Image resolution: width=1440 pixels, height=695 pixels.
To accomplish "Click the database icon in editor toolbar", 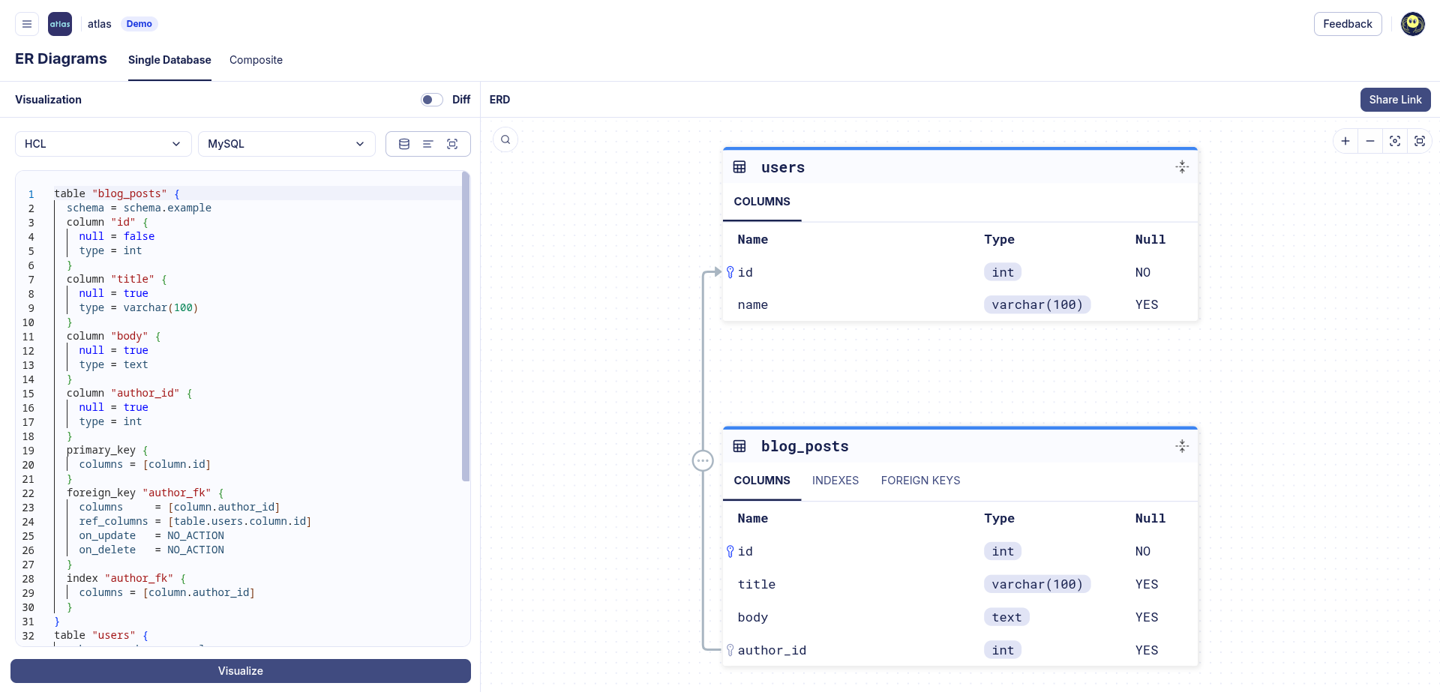I will point(404,144).
